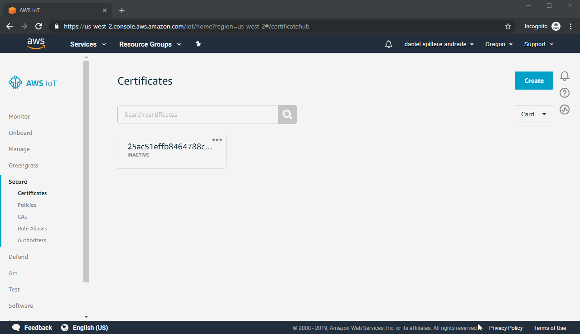Click the magnifier search certificates button
Image resolution: width=580 pixels, height=334 pixels.
[287, 115]
